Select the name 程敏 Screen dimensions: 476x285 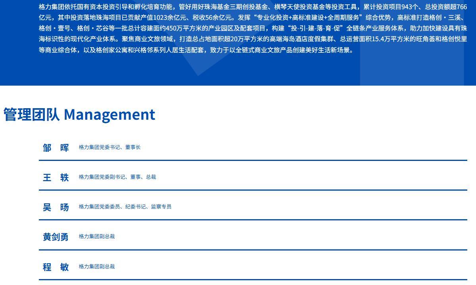[56, 267]
